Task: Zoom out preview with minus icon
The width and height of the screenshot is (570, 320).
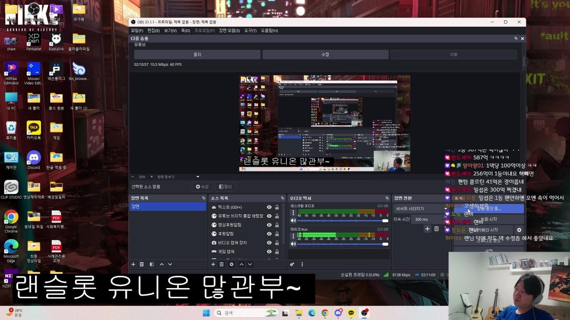Action: (133, 176)
